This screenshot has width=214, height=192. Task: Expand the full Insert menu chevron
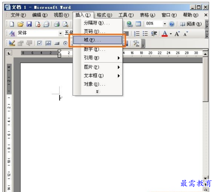tap(97, 91)
